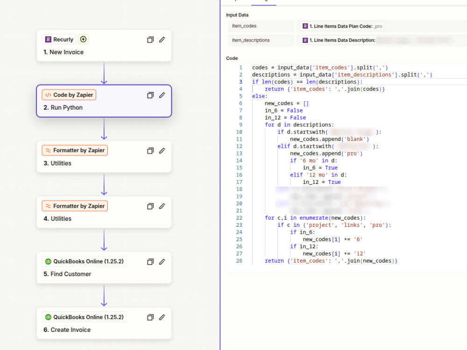Click the item_descriptions input key field
467x350 pixels.
click(261, 40)
